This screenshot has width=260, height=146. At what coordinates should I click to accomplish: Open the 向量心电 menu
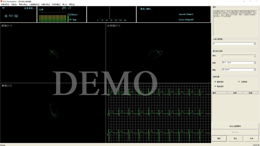[46, 4]
